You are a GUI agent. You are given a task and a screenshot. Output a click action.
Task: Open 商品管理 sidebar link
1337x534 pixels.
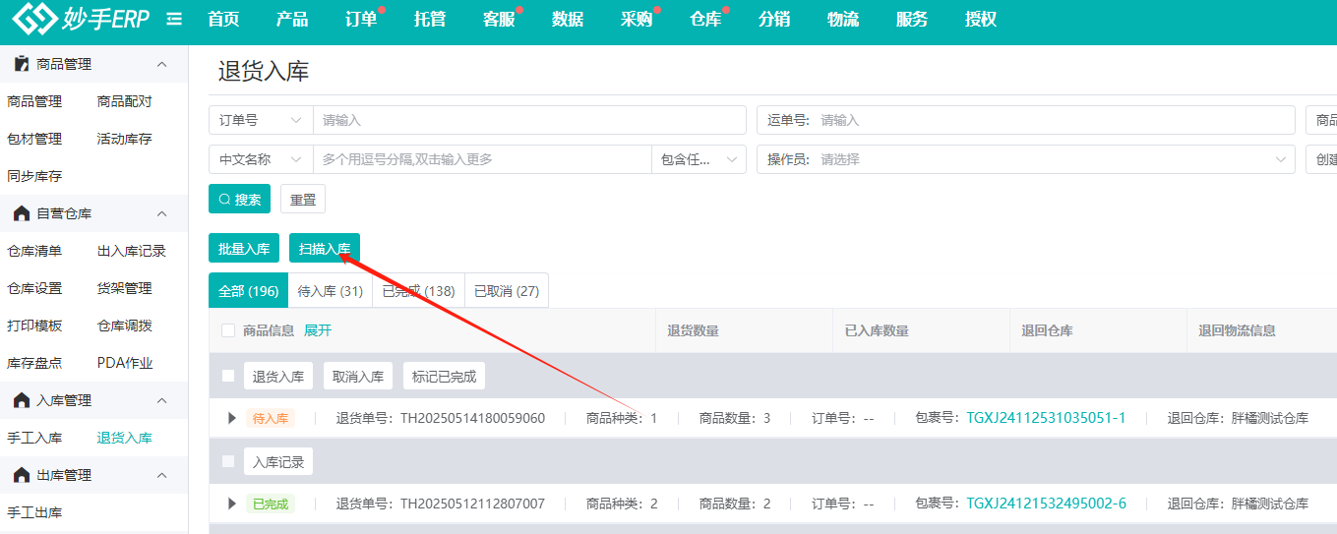34,101
